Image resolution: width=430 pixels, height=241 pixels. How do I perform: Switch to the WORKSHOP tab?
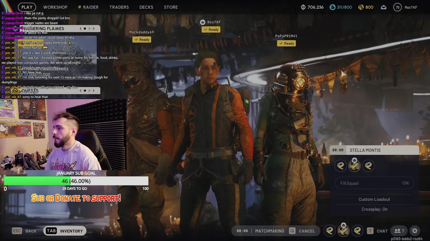[x=55, y=7]
